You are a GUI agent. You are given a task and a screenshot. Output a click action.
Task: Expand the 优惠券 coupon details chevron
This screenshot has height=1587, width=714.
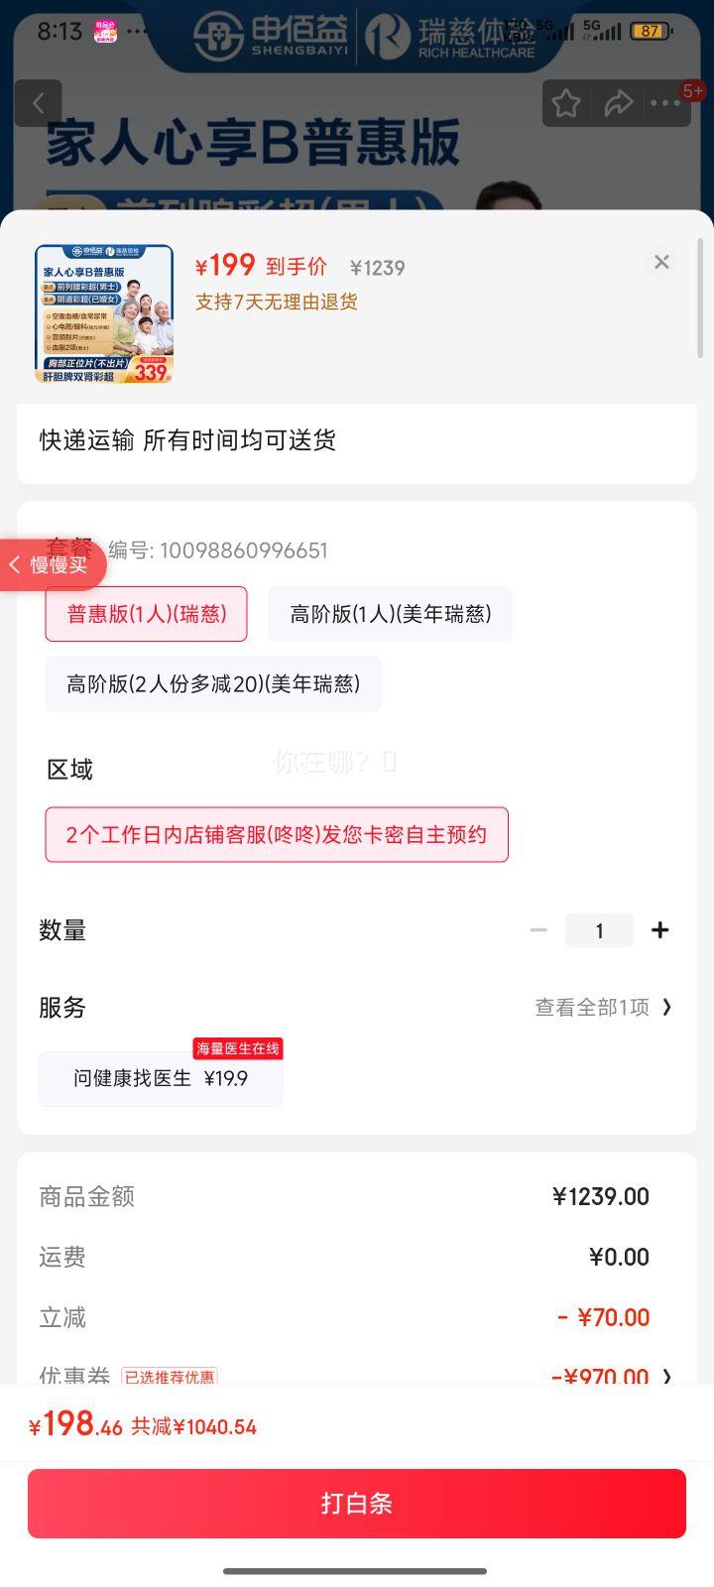[x=666, y=1376]
